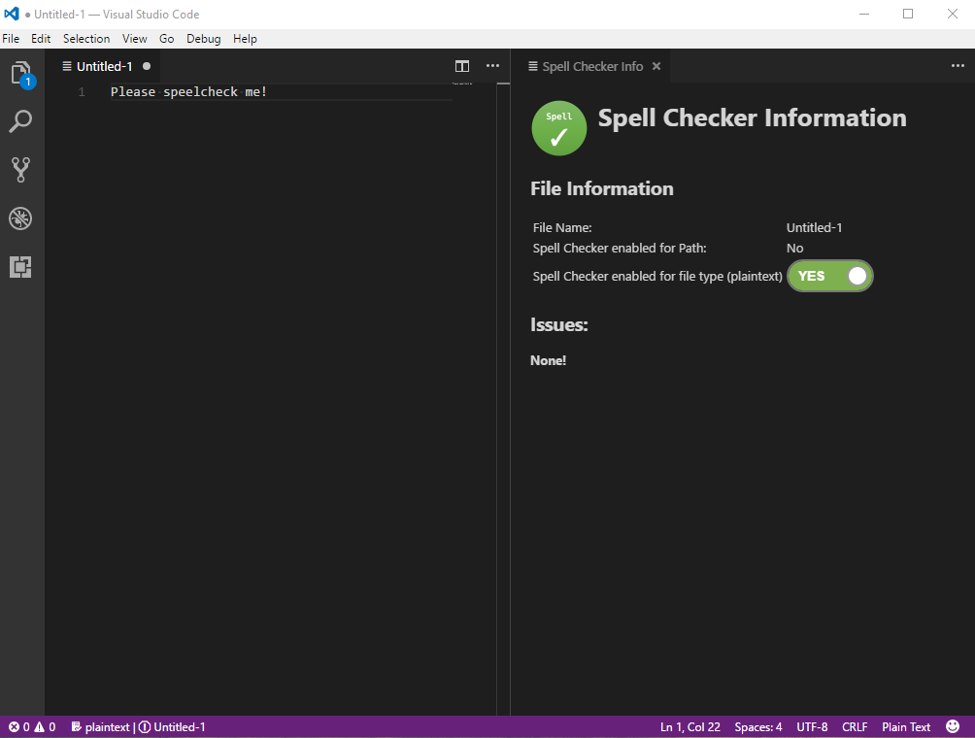The width and height of the screenshot is (975, 738).
Task: Show errors and warnings count in status bar
Action: (x=32, y=726)
